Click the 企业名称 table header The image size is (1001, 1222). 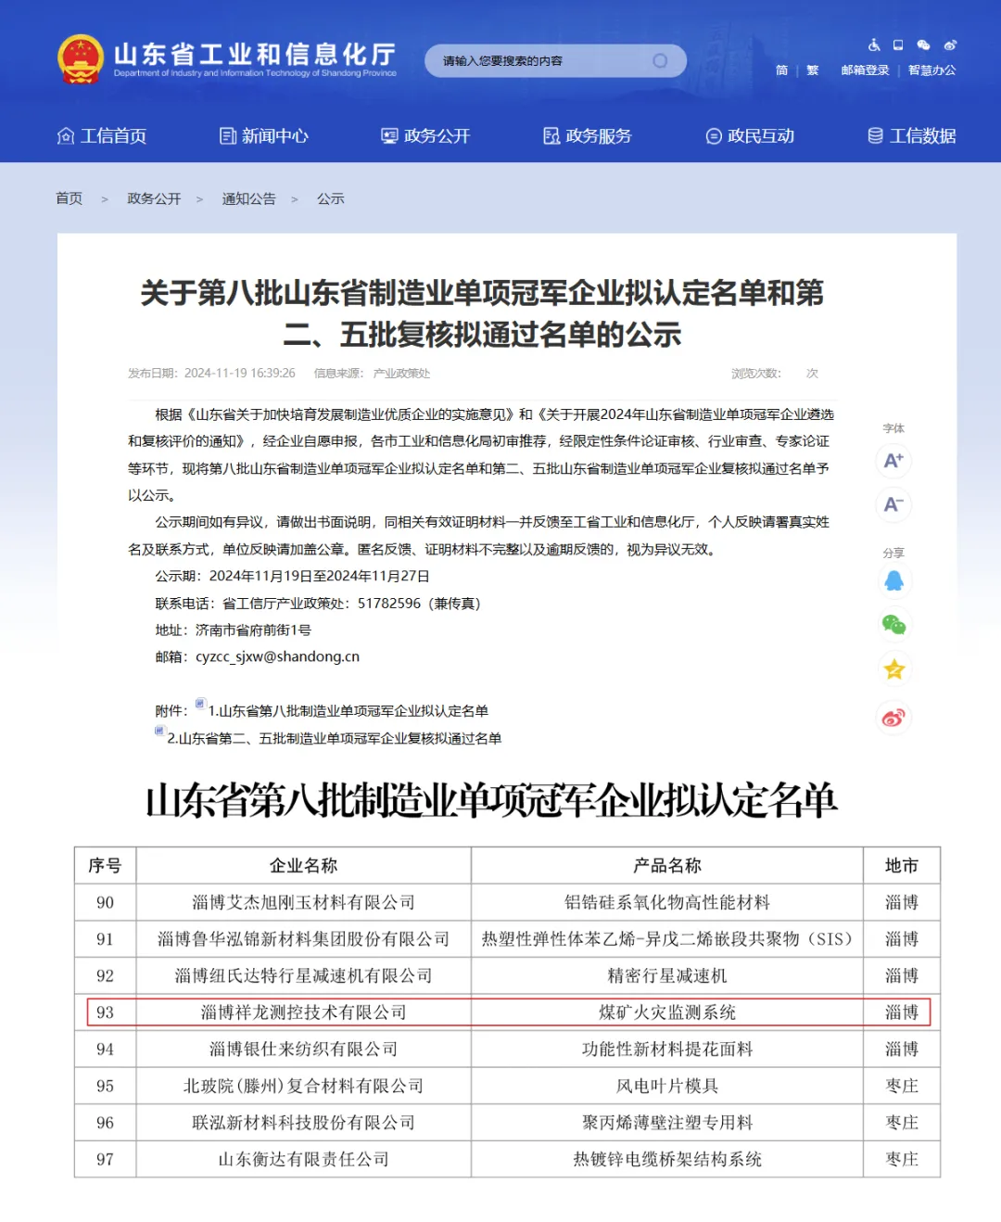pos(303,866)
